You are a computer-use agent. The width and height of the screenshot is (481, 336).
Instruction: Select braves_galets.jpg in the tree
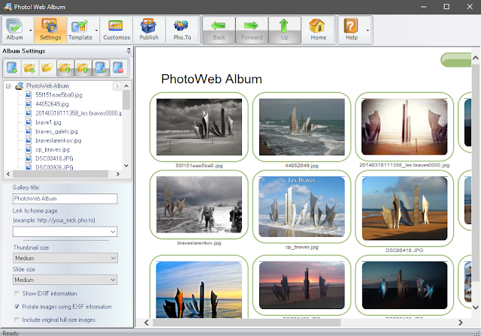56,131
